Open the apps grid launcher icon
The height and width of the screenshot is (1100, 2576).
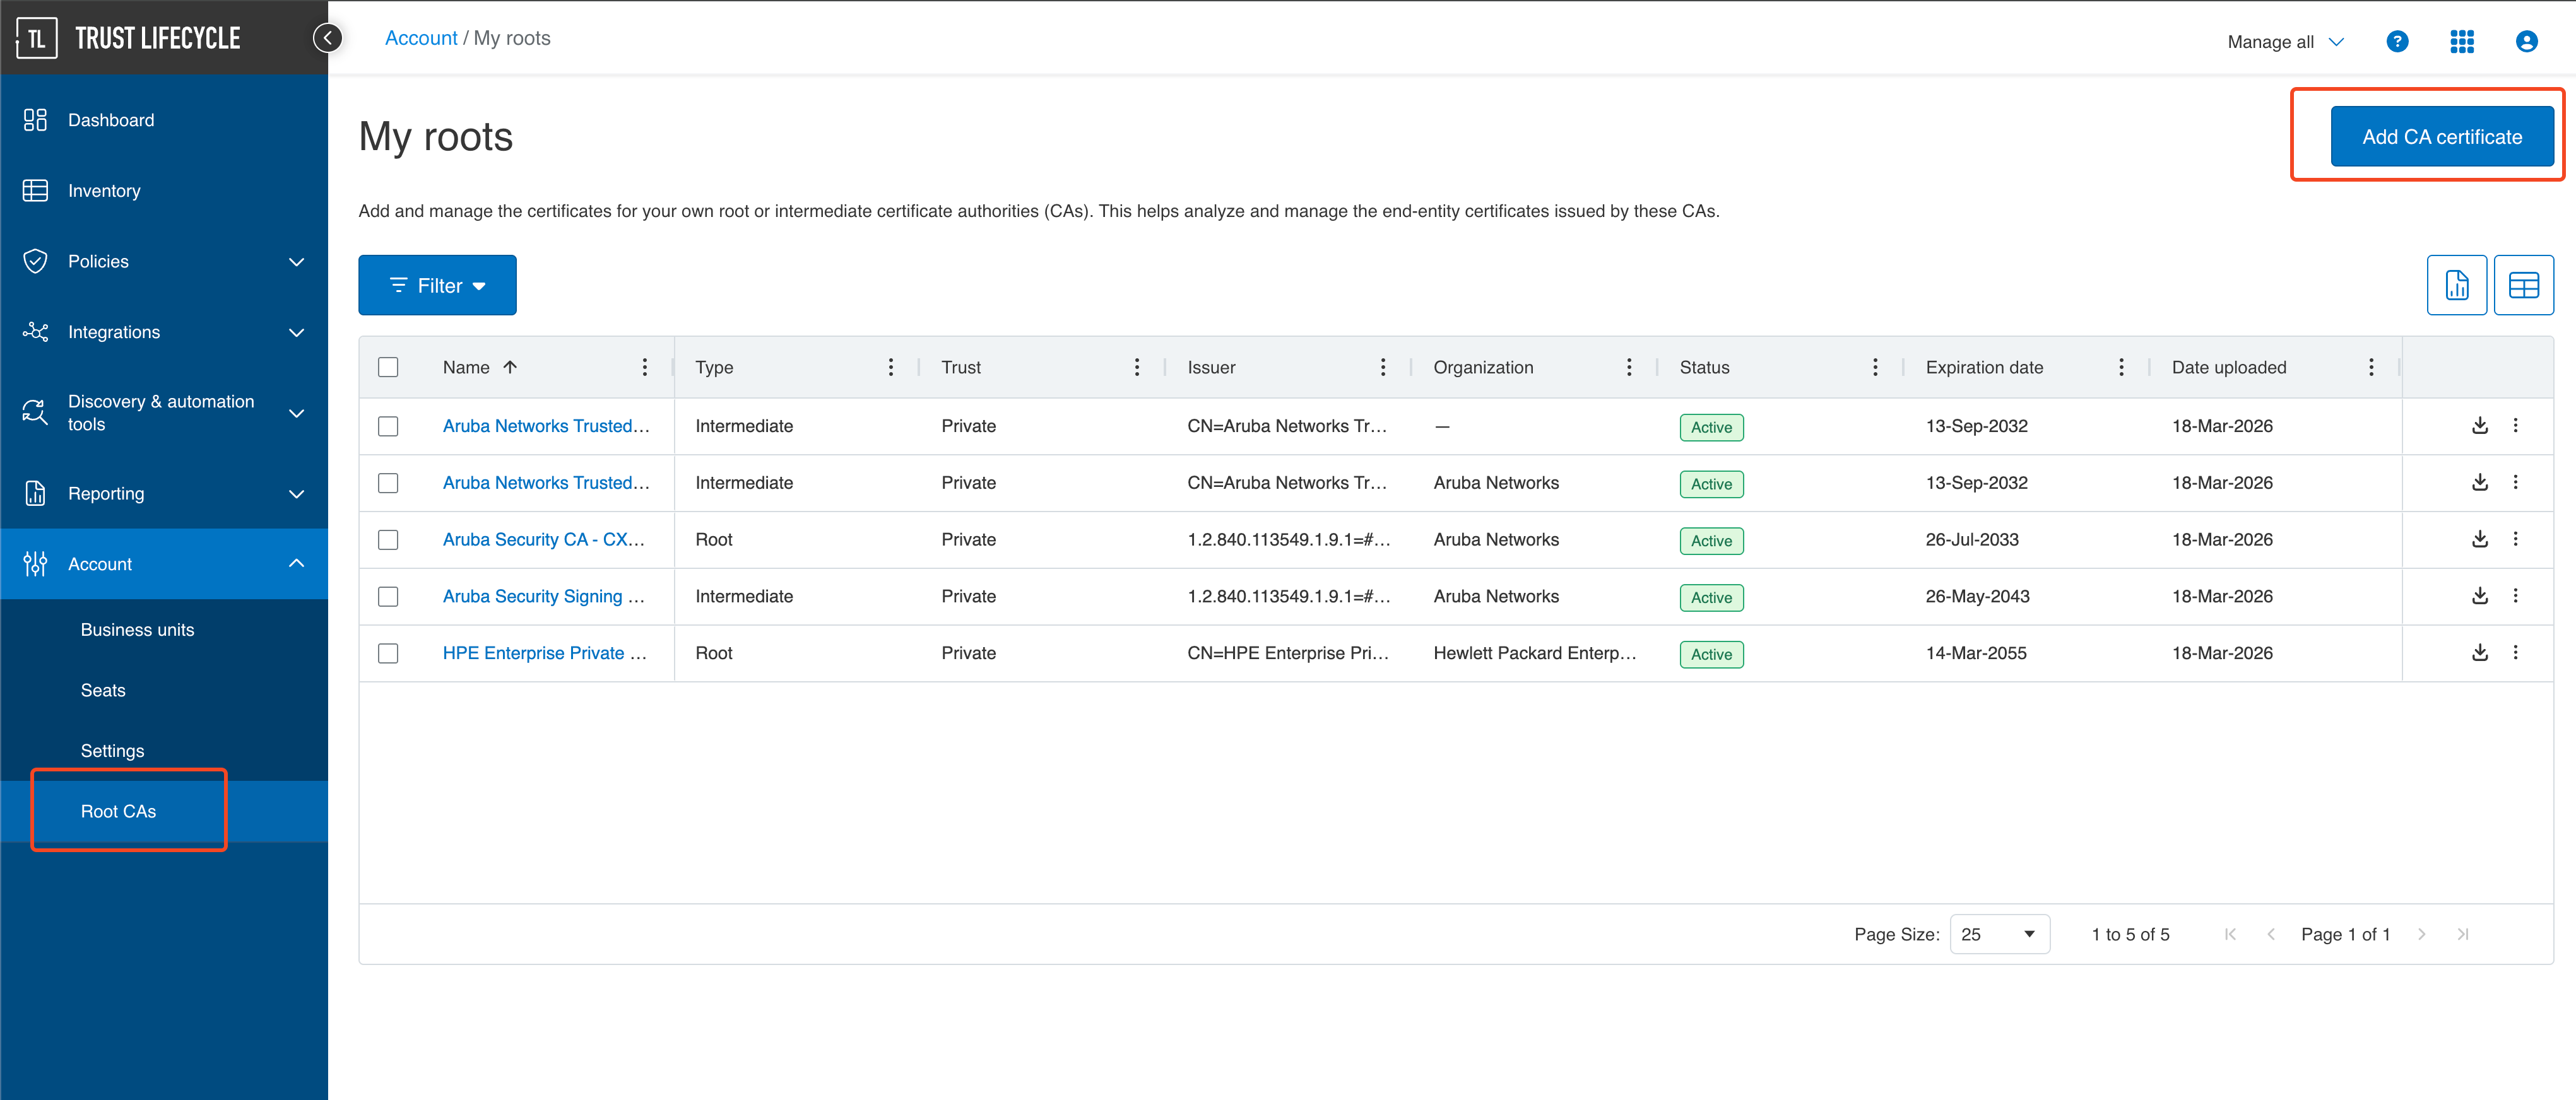(2462, 41)
